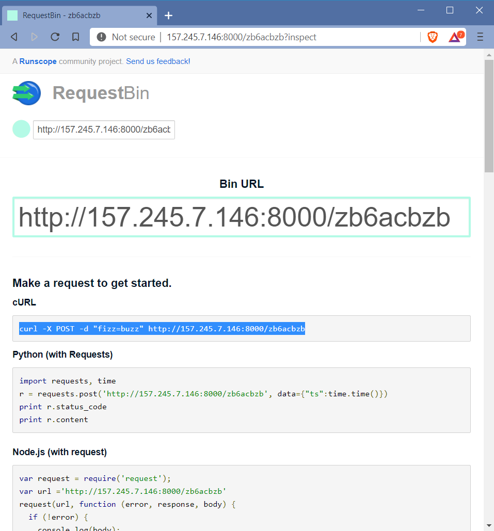
Task: Close the RequestBin tab
Action: pos(149,15)
